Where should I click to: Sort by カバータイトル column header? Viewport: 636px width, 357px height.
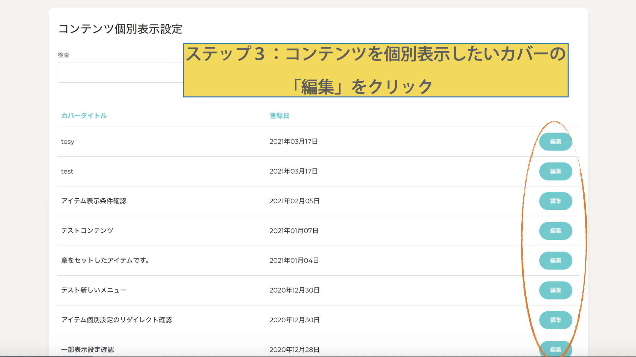(x=84, y=116)
